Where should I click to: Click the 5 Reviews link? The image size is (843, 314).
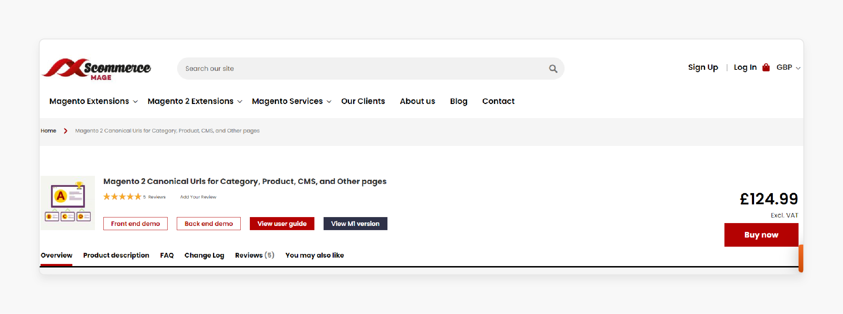pyautogui.click(x=155, y=197)
